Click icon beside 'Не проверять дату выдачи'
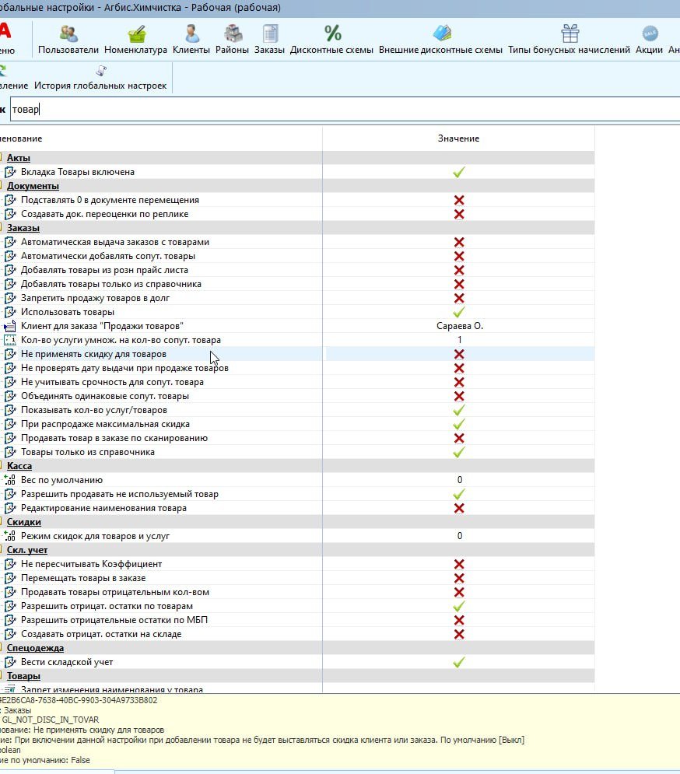The width and height of the screenshot is (680, 774). 10,368
